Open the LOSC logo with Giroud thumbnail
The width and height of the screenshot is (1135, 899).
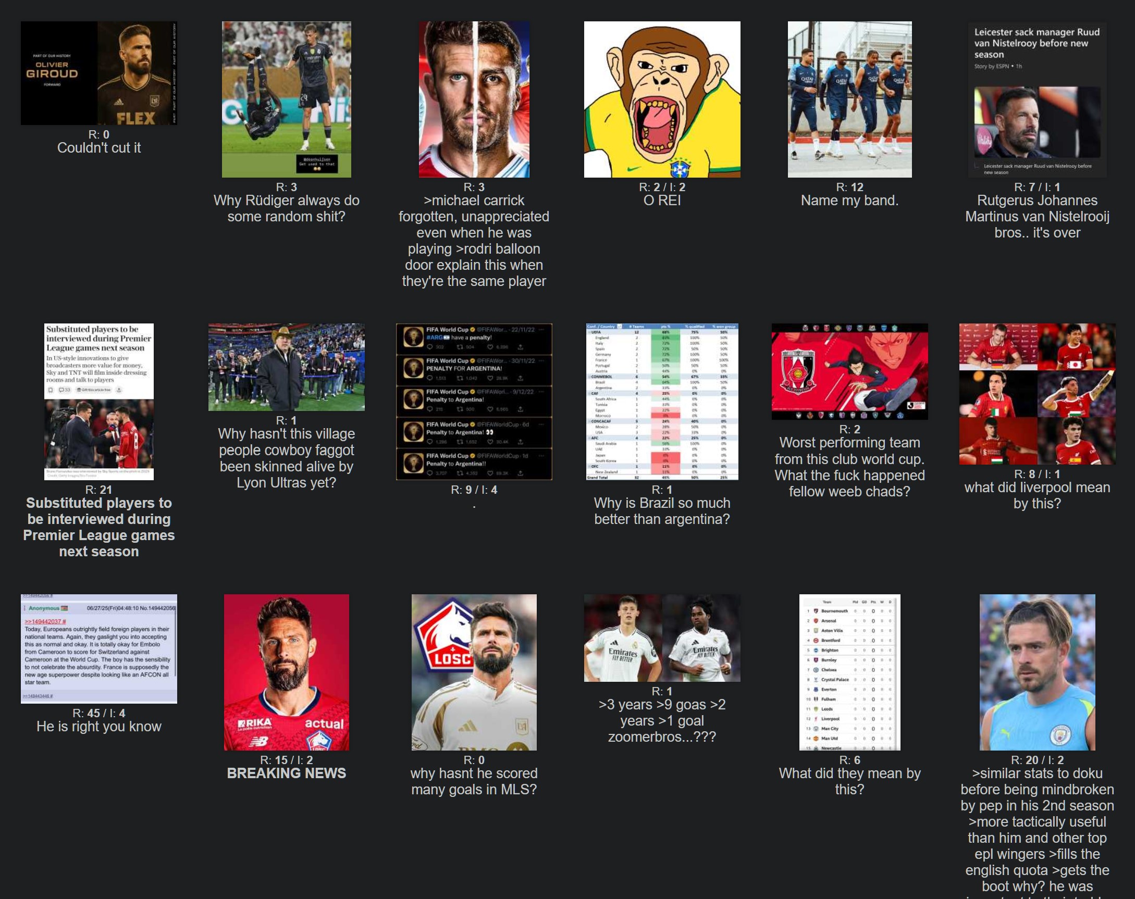[474, 672]
